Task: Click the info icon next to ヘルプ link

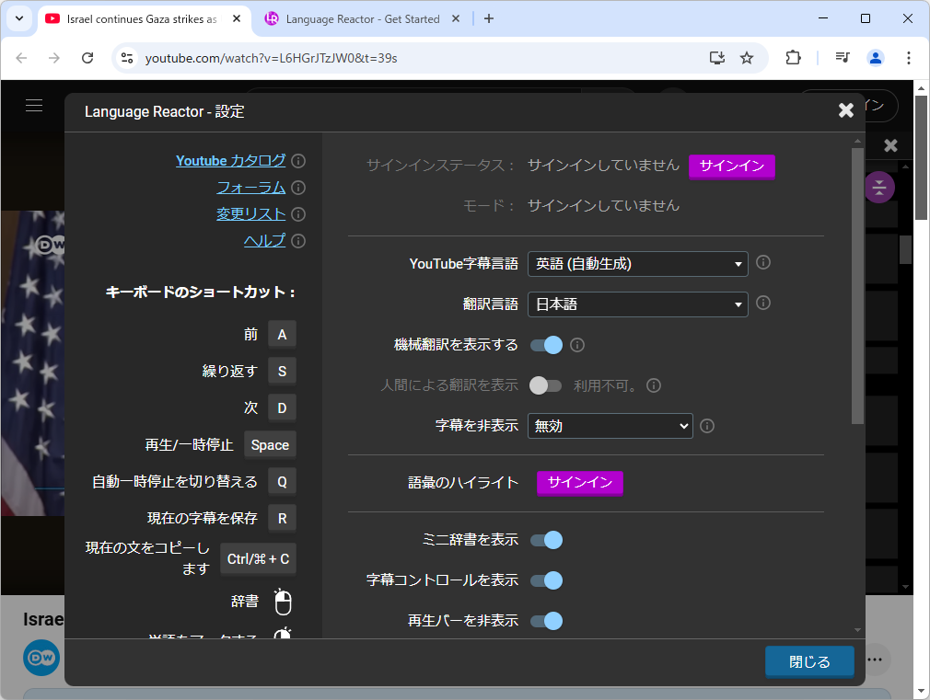Action: pos(299,240)
